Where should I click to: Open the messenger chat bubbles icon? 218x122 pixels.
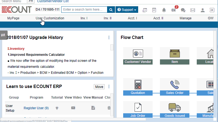click(x=183, y=10)
